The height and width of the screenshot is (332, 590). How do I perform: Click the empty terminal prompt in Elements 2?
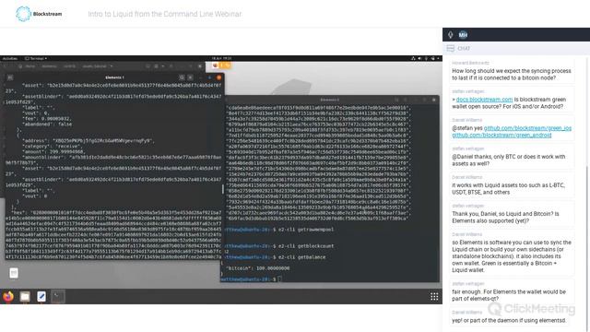(x=251, y=279)
